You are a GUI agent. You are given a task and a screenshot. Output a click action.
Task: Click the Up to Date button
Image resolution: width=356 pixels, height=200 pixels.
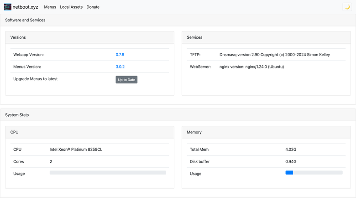tap(126, 80)
